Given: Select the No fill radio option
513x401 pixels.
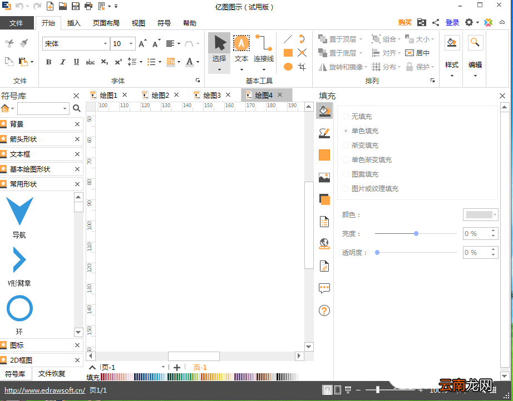Looking at the screenshot, I should pyautogui.click(x=346, y=116).
